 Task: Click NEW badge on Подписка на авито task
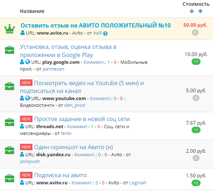26,175
